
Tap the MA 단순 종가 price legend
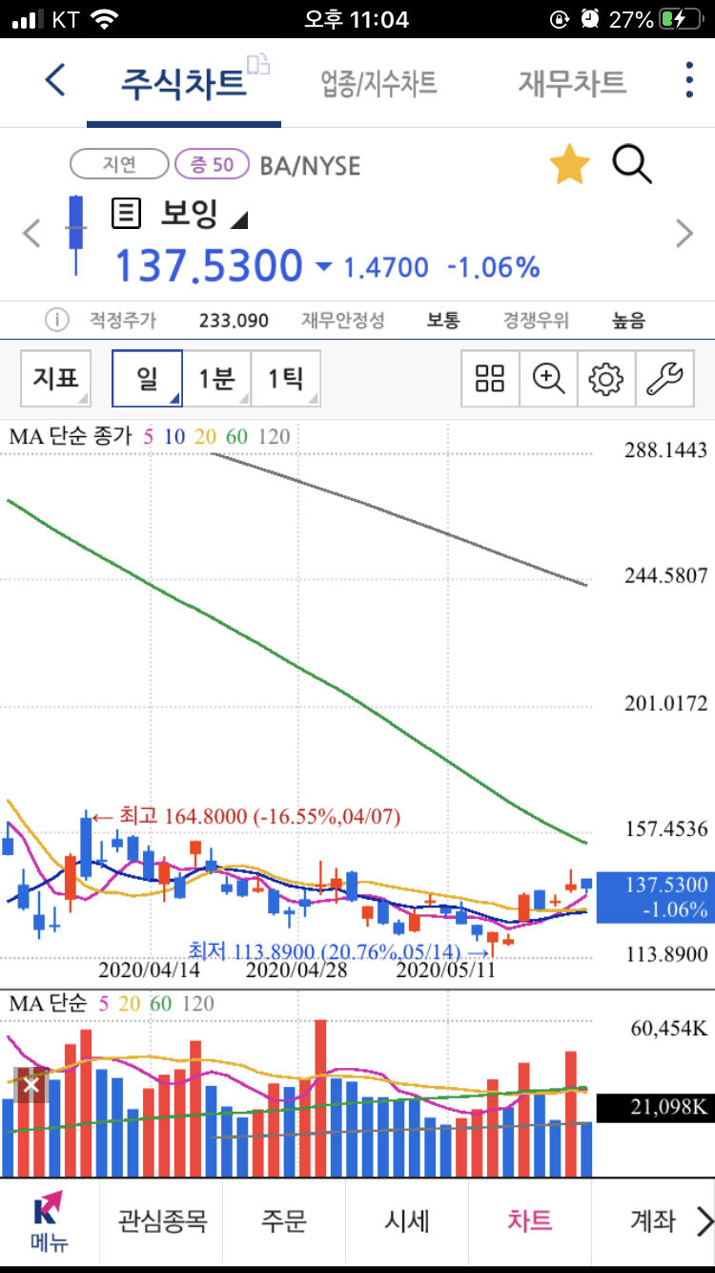coord(150,437)
